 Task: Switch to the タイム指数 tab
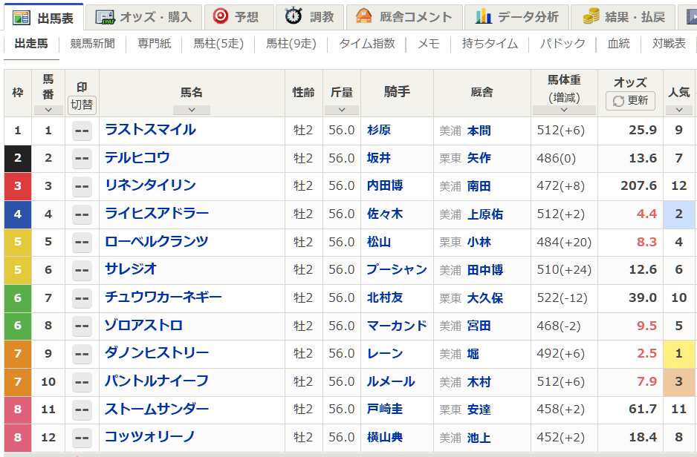366,44
